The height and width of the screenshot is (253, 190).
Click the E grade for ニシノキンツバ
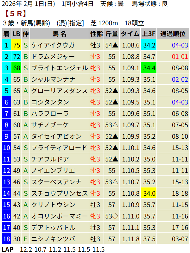pyautogui.click(x=26, y=239)
